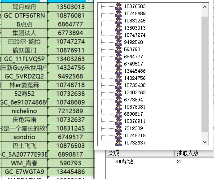The width and height of the screenshot is (214, 179).
Task: Click the user icon beside 6890817 in tree
Action: pyautogui.click(x=118, y=114)
